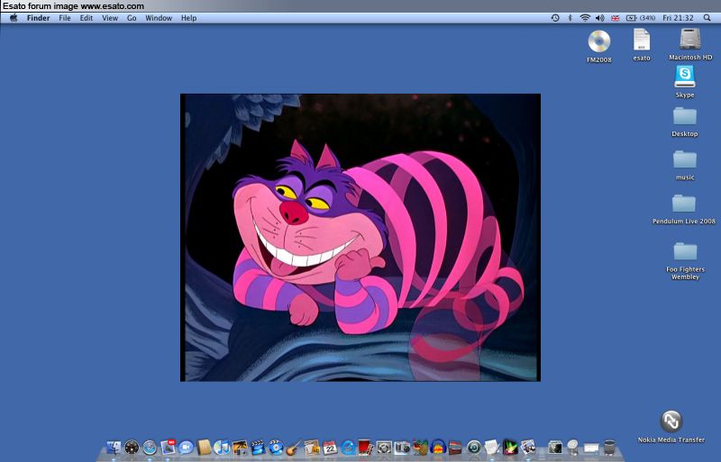Launch Safari from the Dock
The image size is (721, 462).
pos(150,448)
